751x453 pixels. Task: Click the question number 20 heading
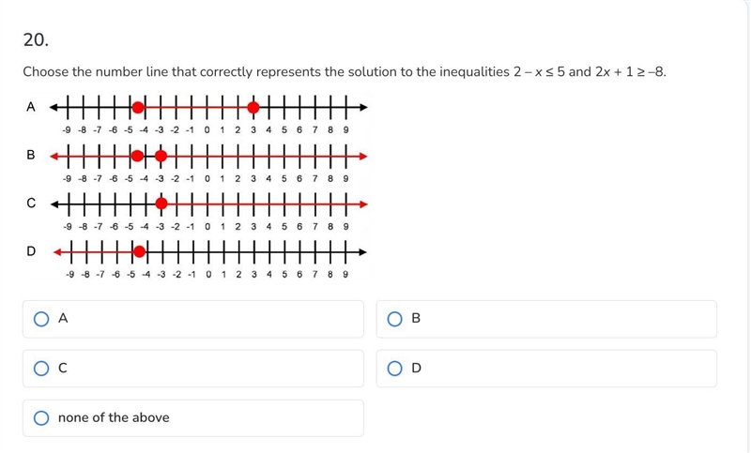36,39
